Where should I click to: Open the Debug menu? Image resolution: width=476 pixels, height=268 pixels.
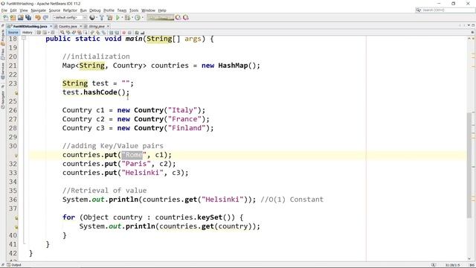pos(95,10)
